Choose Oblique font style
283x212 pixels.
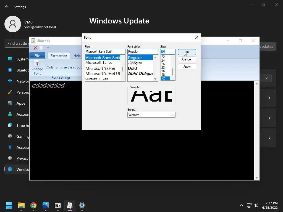pos(135,63)
